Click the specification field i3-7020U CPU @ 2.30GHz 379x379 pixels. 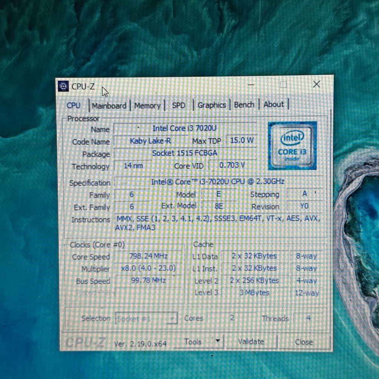coord(218,181)
